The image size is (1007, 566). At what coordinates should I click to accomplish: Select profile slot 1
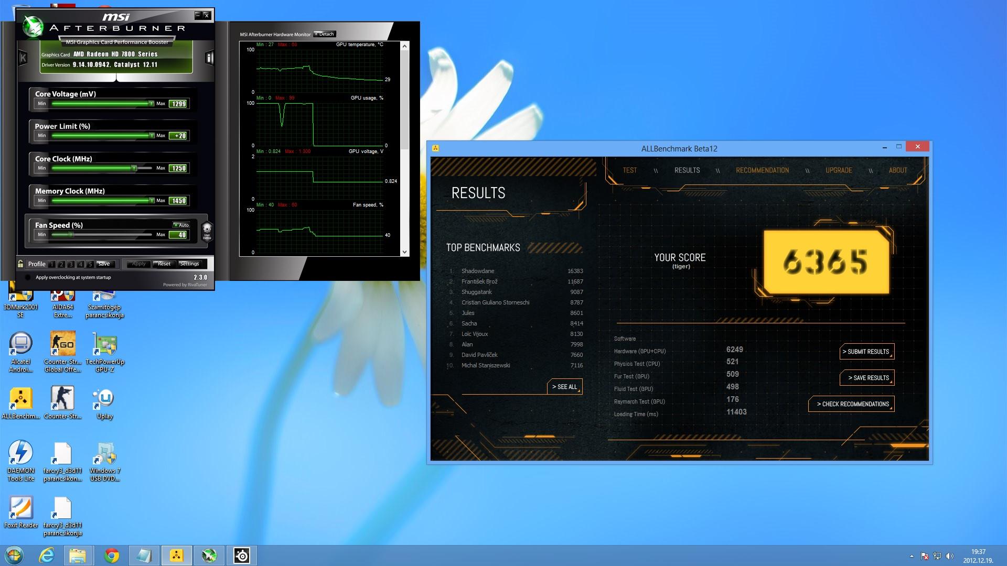[52, 264]
